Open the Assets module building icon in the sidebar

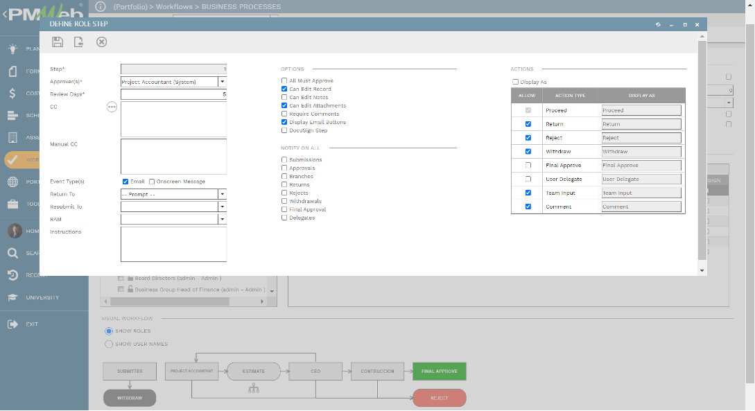[13, 138]
